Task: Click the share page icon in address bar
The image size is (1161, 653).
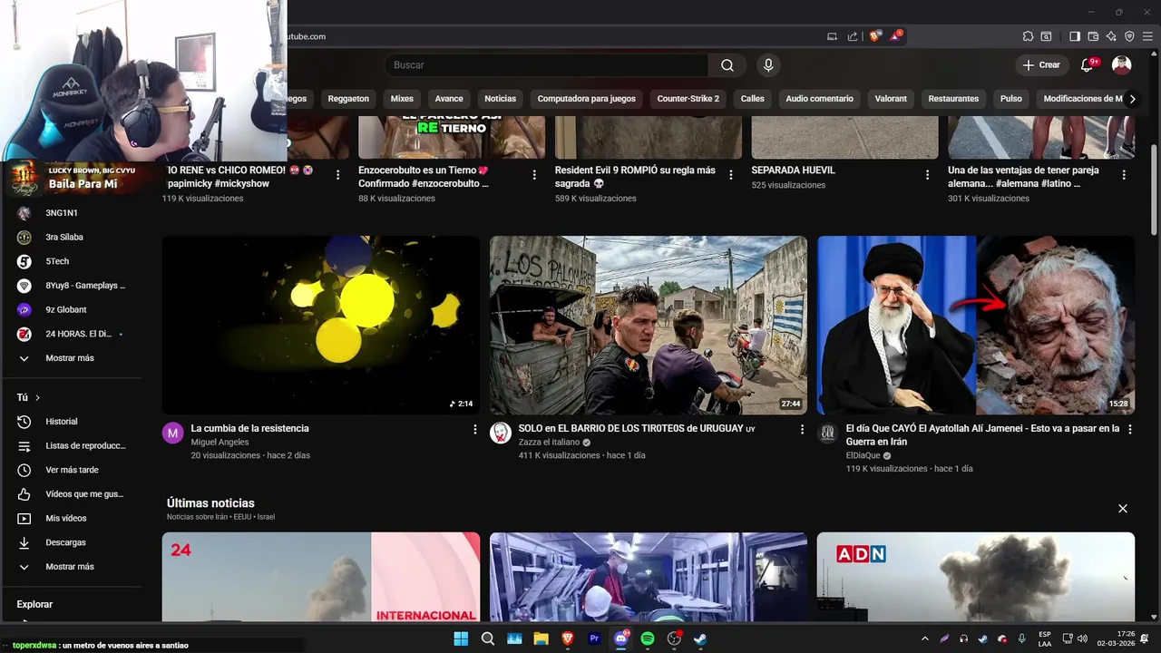Action: pyautogui.click(x=853, y=36)
